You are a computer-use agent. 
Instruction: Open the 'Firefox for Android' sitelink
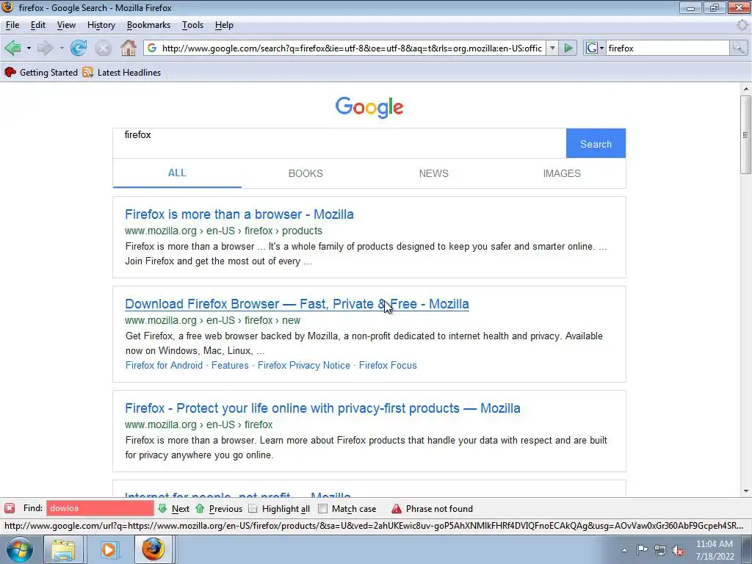tap(164, 366)
